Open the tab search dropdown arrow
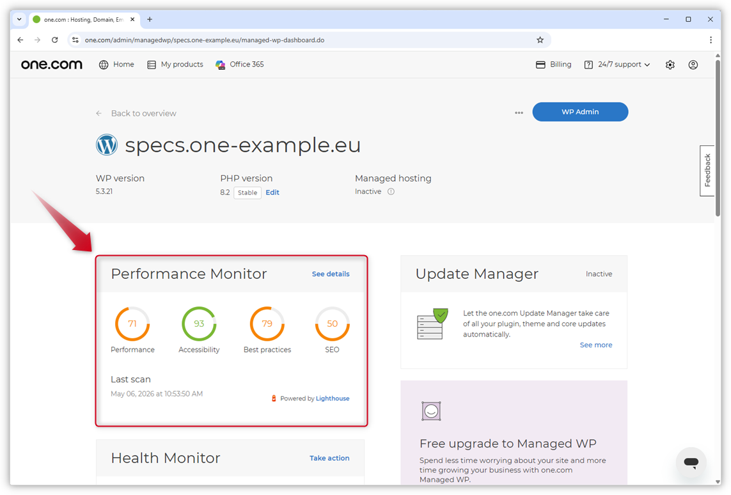The image size is (731, 495). (19, 20)
